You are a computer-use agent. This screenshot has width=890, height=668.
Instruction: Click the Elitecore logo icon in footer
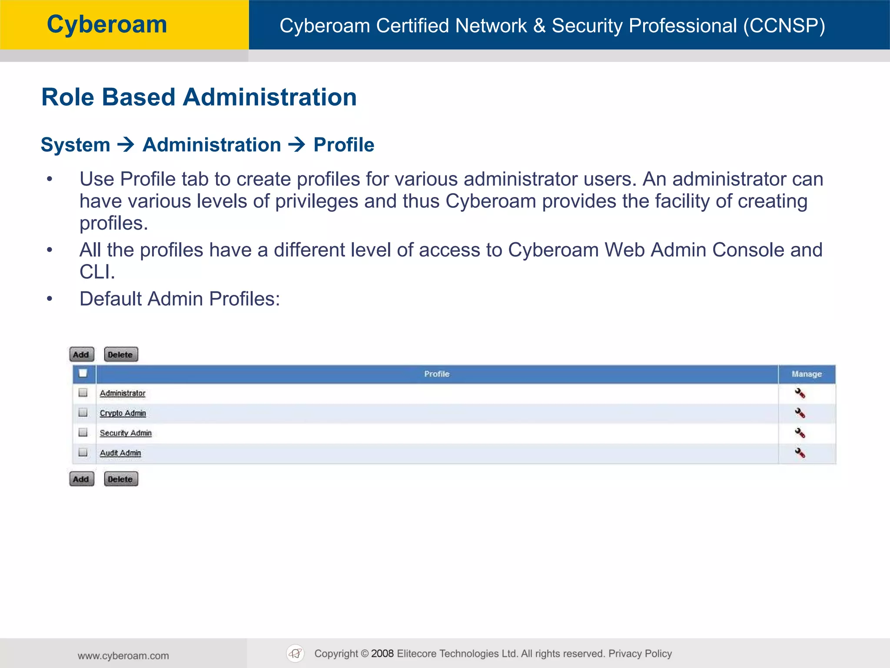296,653
